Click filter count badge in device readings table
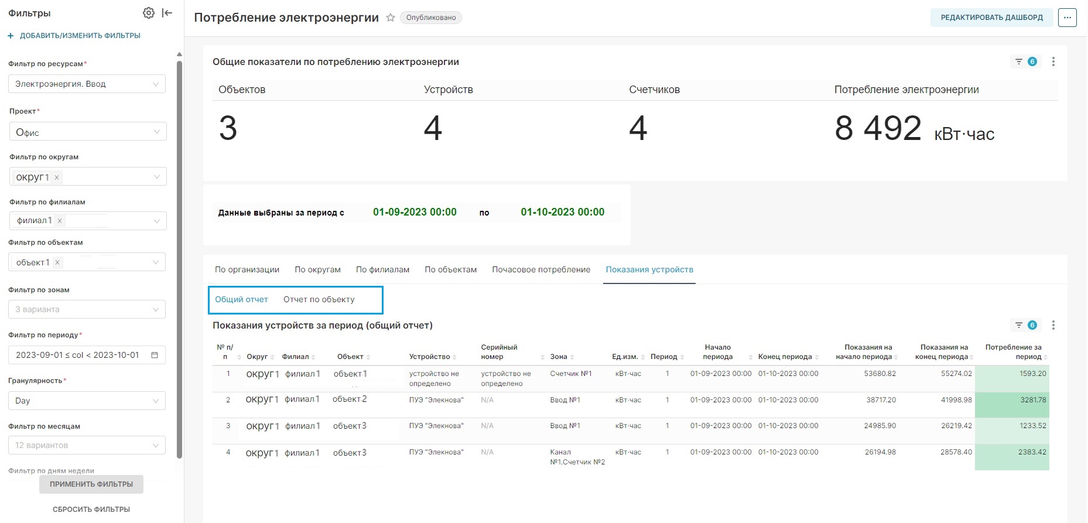Screen dimensions: 1088x523 click(1025, 325)
